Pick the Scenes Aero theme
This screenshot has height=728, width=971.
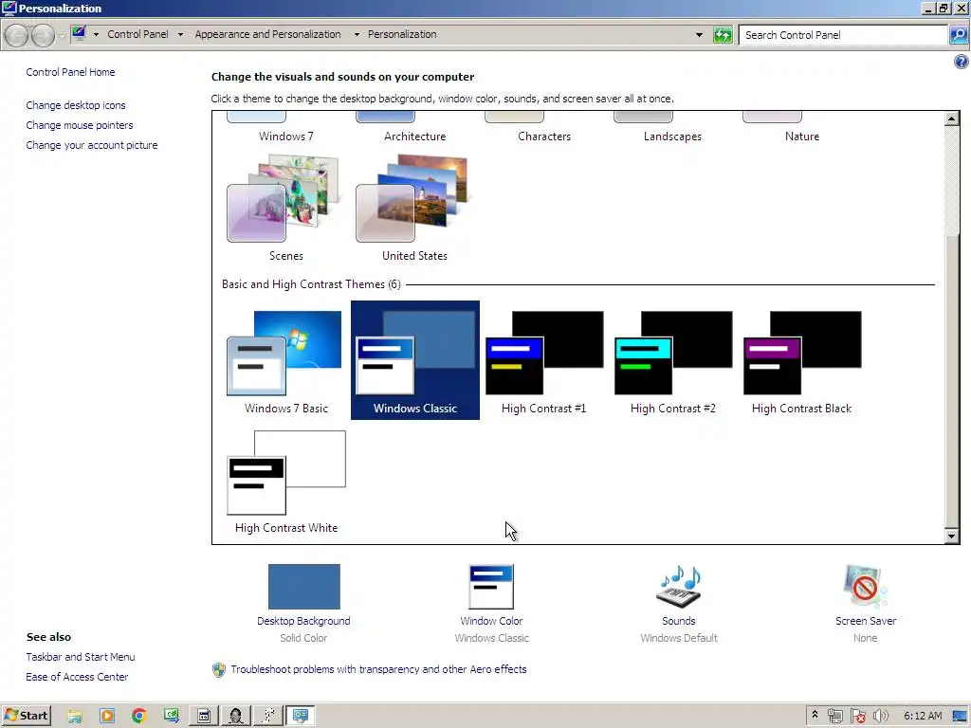coord(285,208)
